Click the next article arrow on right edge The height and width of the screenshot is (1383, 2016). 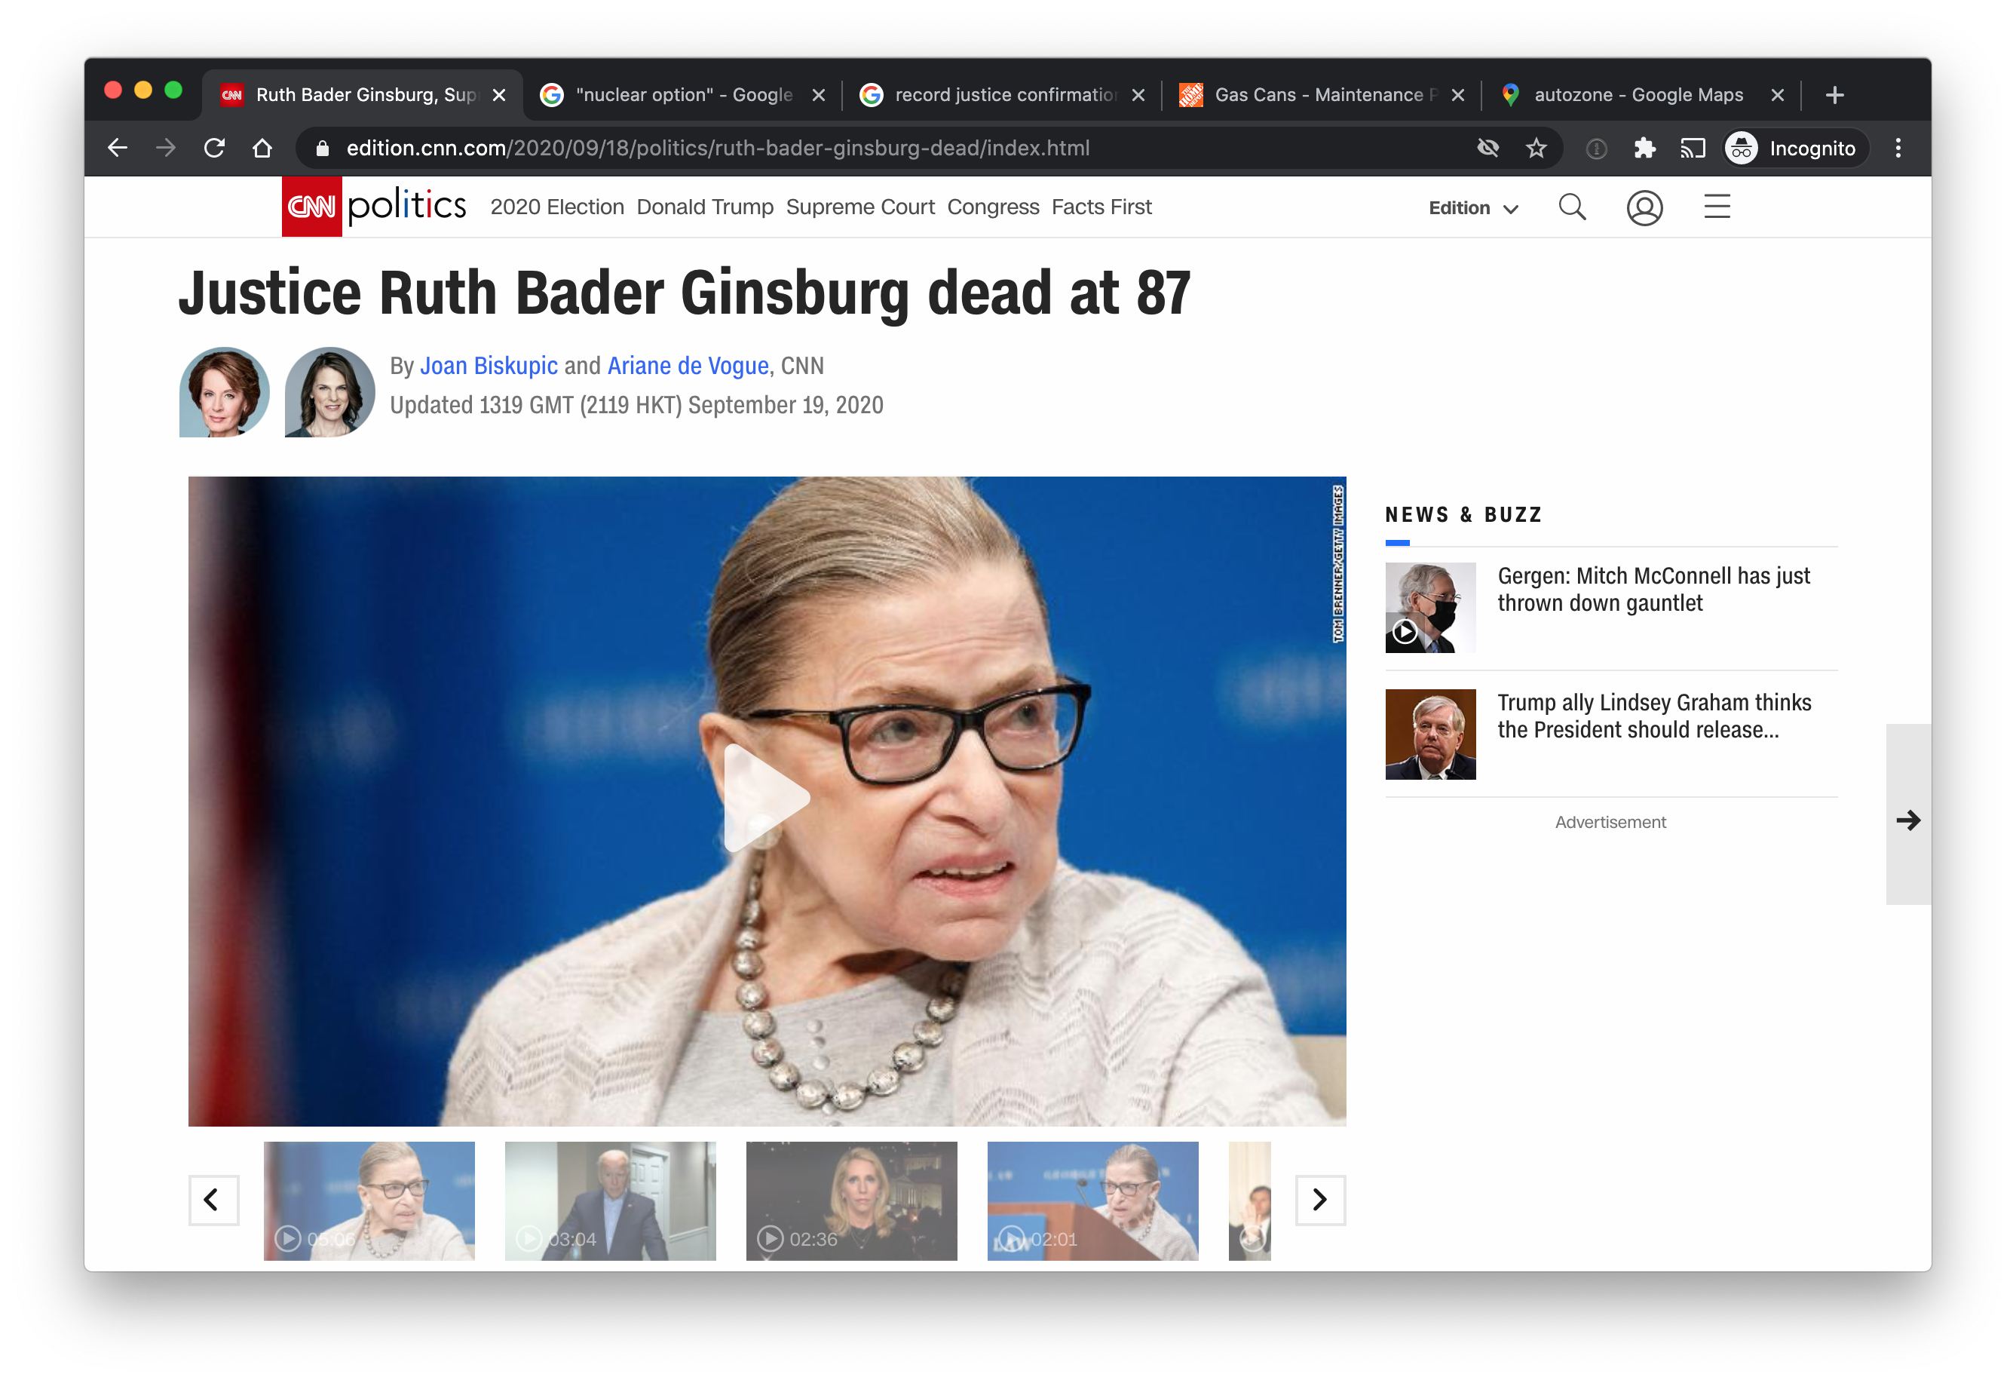[x=1908, y=820]
